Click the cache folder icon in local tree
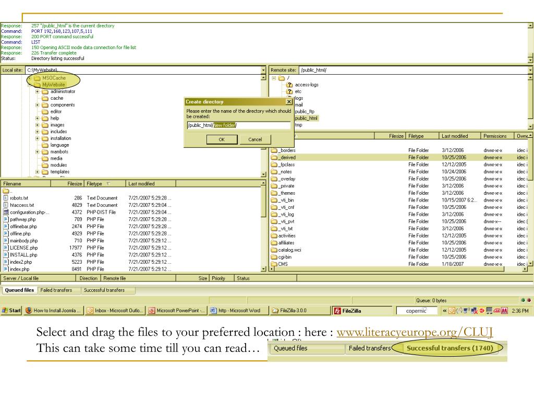 45,98
